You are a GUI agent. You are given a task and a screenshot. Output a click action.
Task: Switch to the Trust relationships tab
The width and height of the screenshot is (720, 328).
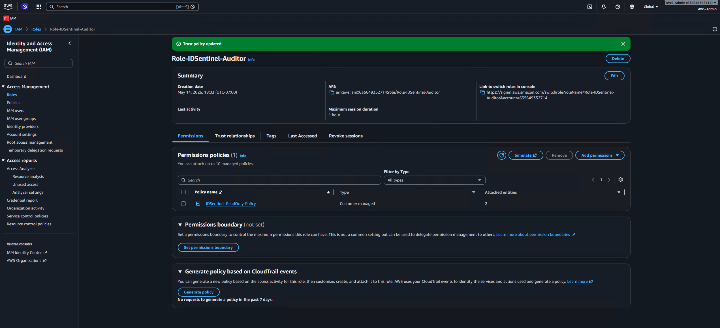tap(235, 136)
